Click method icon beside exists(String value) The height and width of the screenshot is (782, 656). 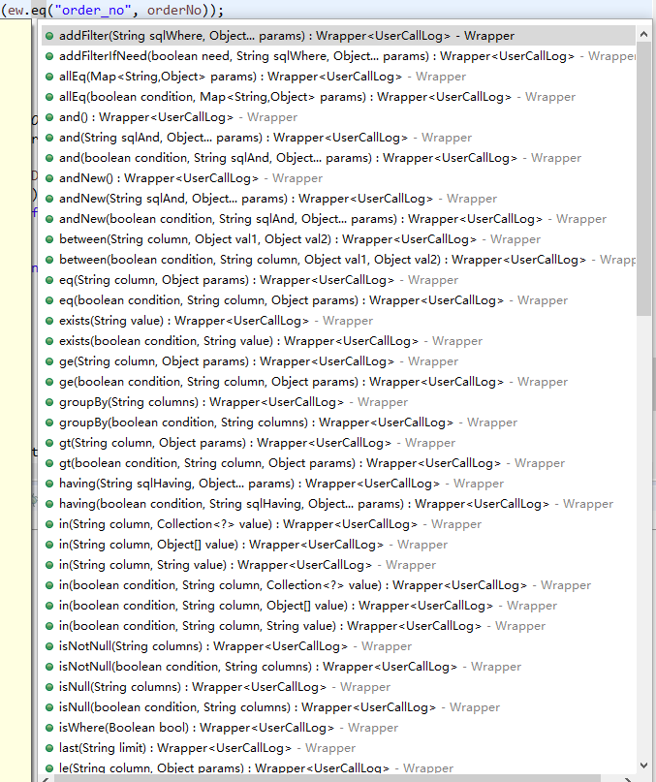(49, 321)
